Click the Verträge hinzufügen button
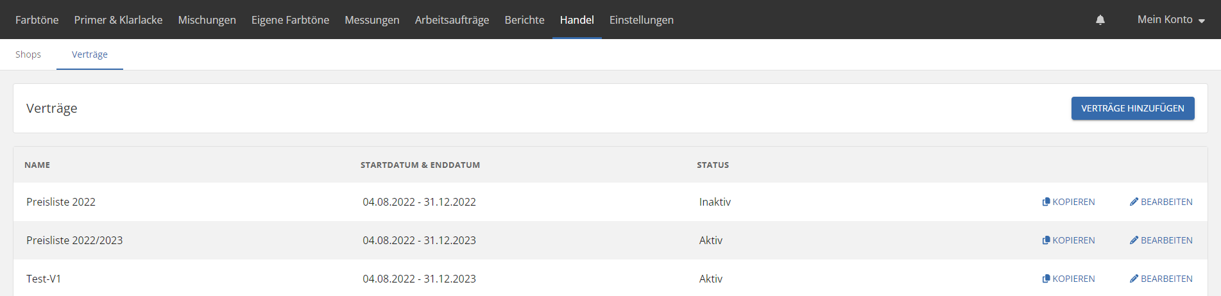This screenshot has height=296, width=1221. click(1133, 108)
